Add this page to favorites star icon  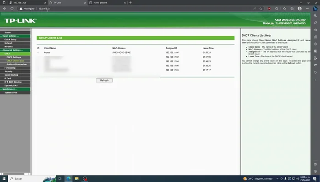(x=261, y=9)
